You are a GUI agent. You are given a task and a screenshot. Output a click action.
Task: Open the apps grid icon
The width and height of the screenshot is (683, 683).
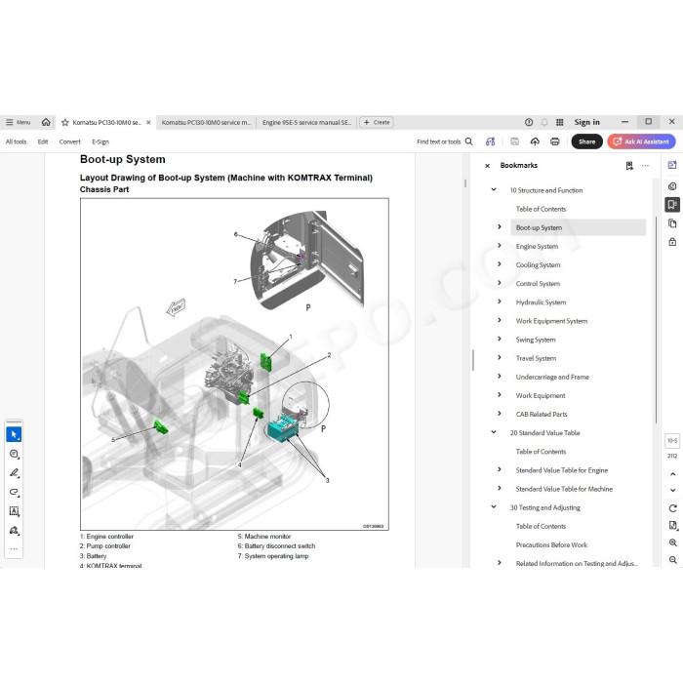[x=560, y=122]
